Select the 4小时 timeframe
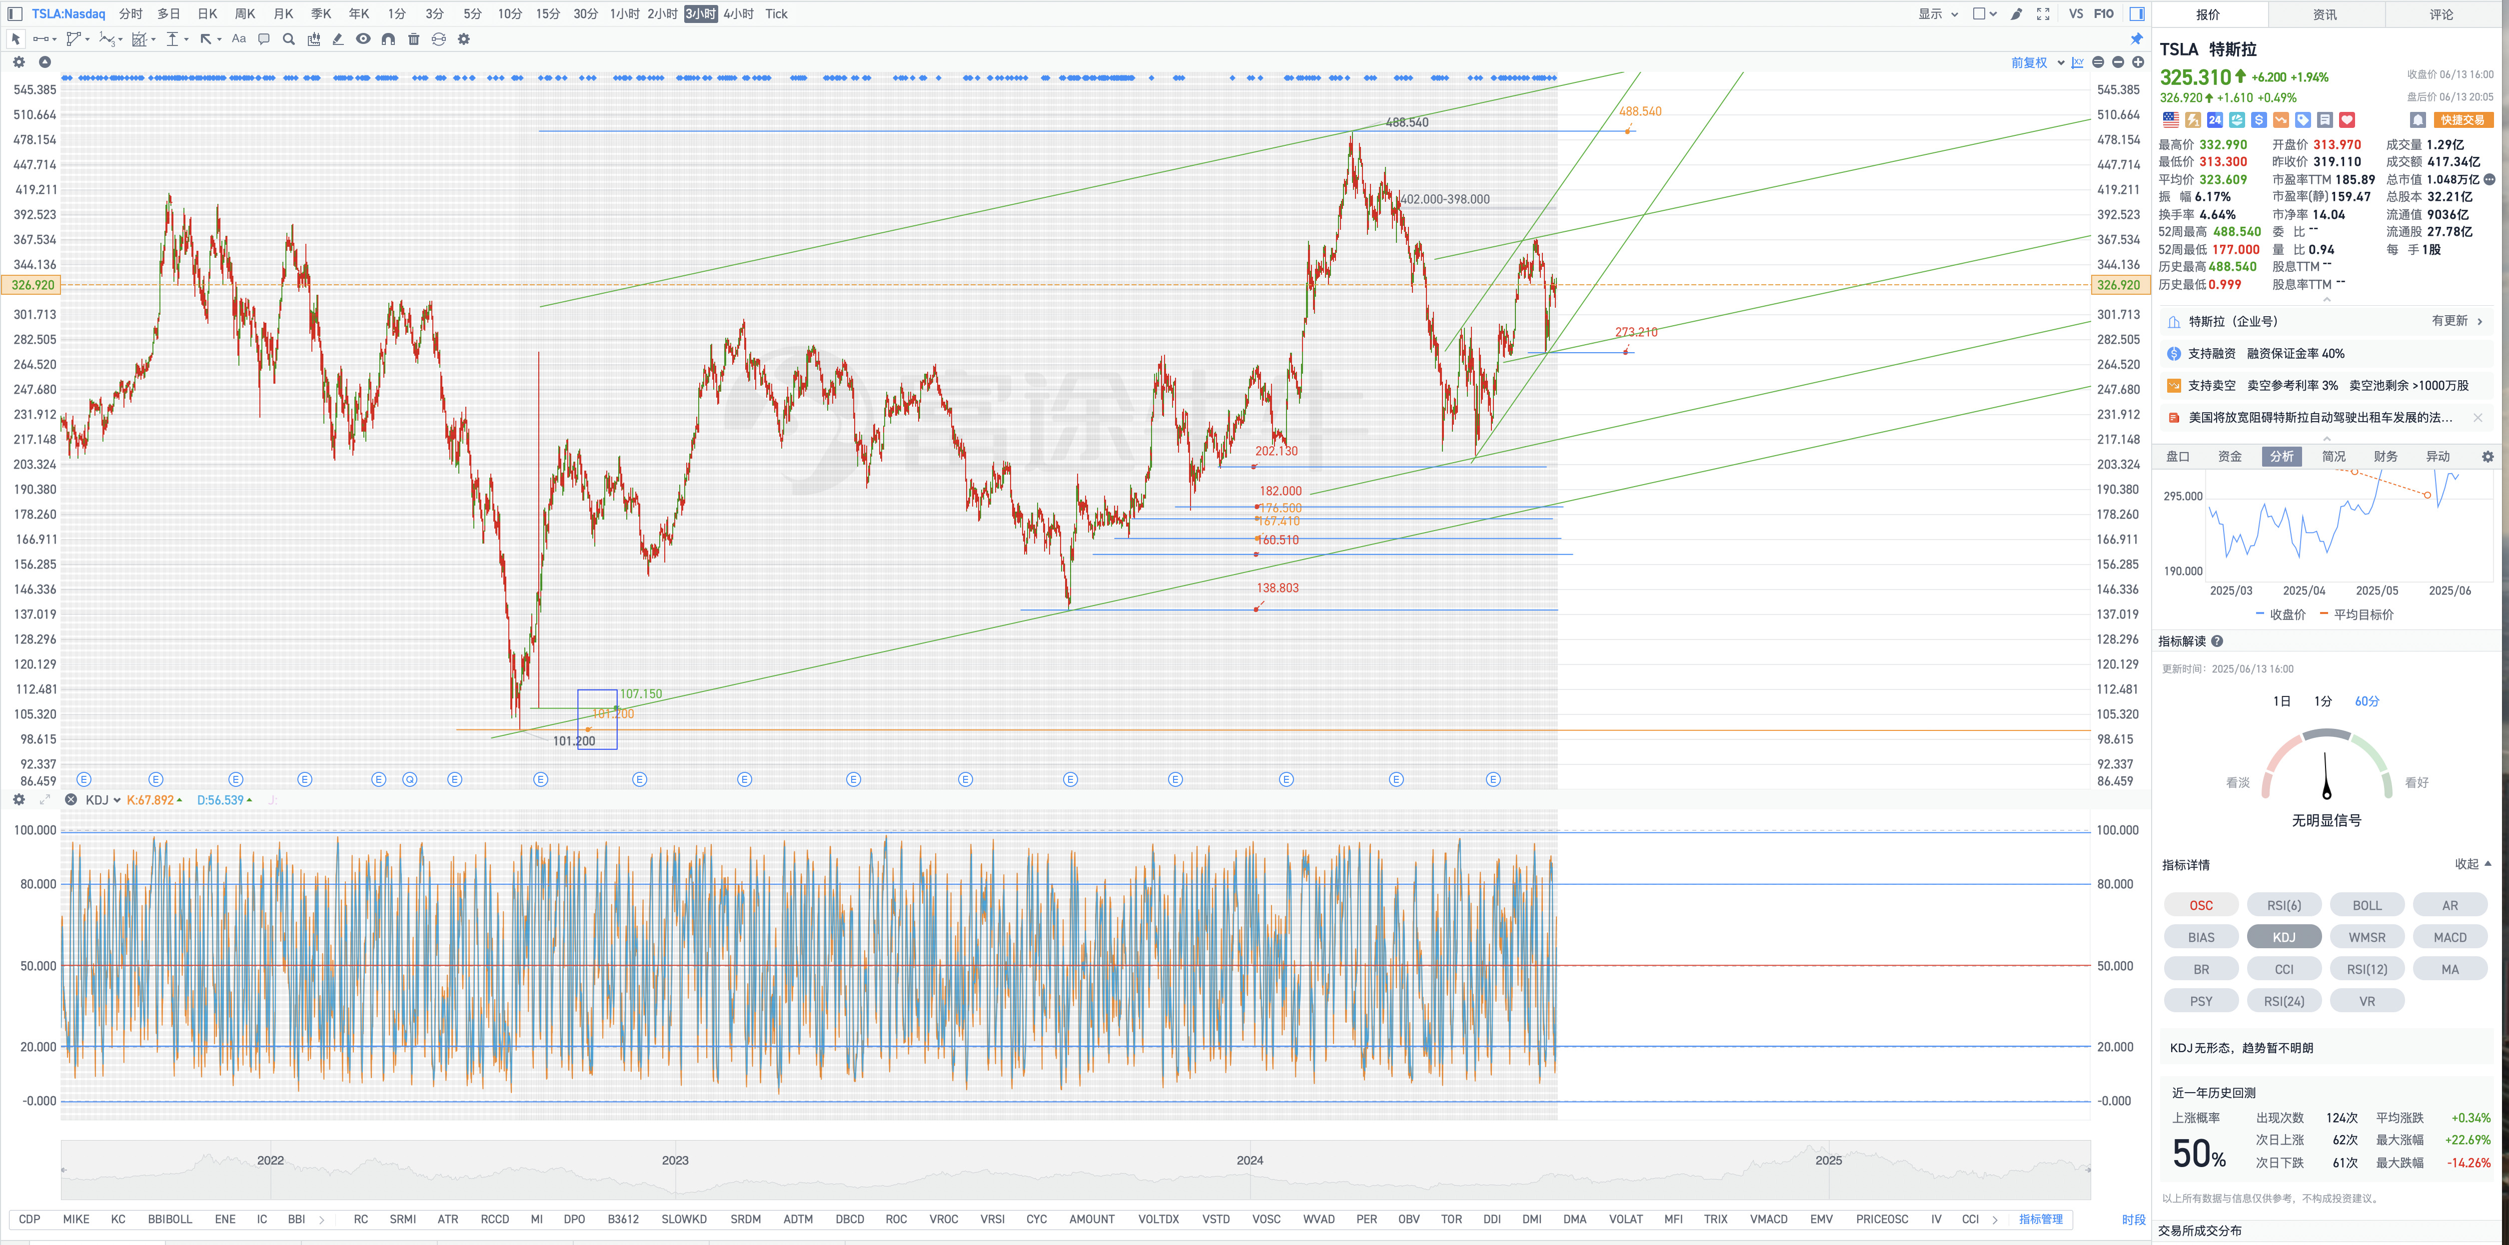2509x1245 pixels. 738,13
